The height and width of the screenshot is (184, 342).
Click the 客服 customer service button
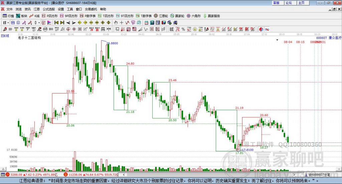(x=278, y=3)
